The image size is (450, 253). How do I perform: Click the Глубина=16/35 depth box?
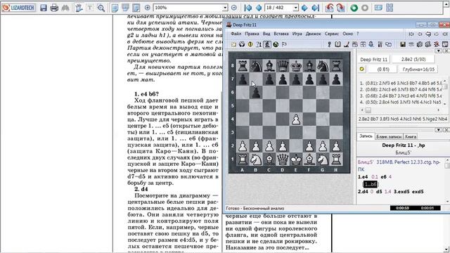[418, 69]
